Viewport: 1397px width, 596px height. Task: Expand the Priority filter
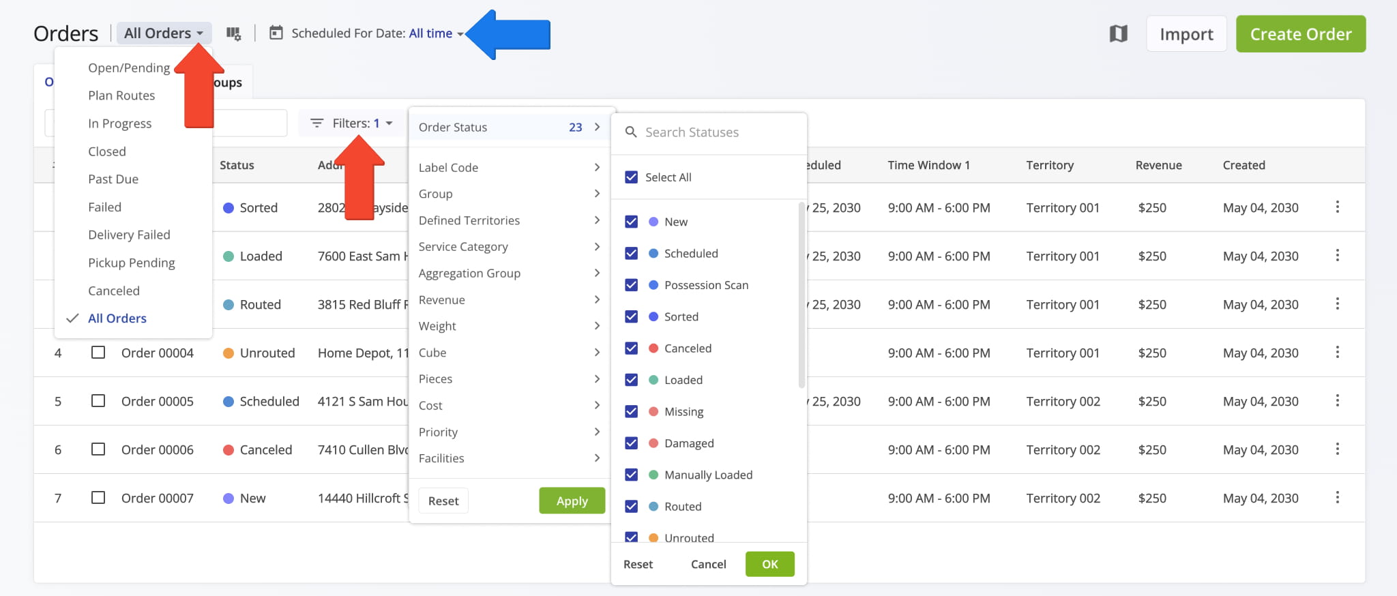509,432
